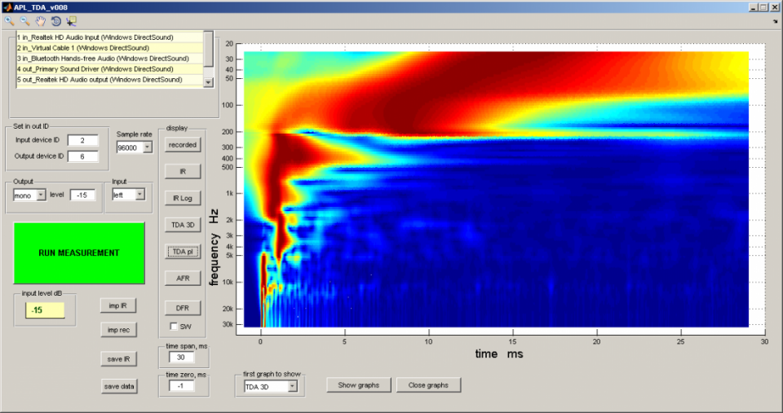Select 5 out_Realtek HD Audio output device
Image resolution: width=783 pixels, height=413 pixels.
(x=110, y=79)
